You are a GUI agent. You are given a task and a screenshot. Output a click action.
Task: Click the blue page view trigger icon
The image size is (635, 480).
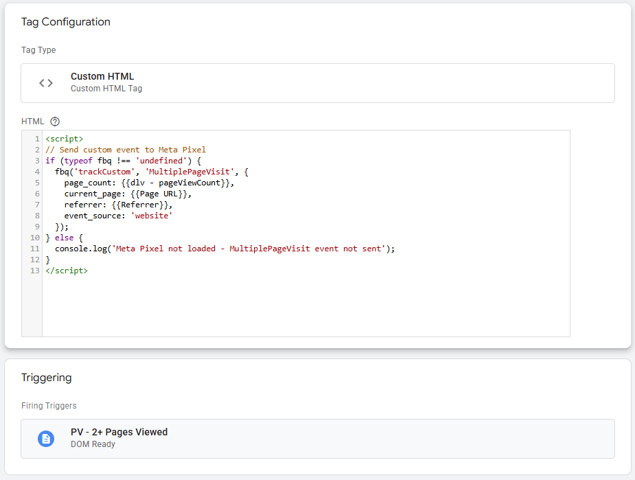coord(46,439)
